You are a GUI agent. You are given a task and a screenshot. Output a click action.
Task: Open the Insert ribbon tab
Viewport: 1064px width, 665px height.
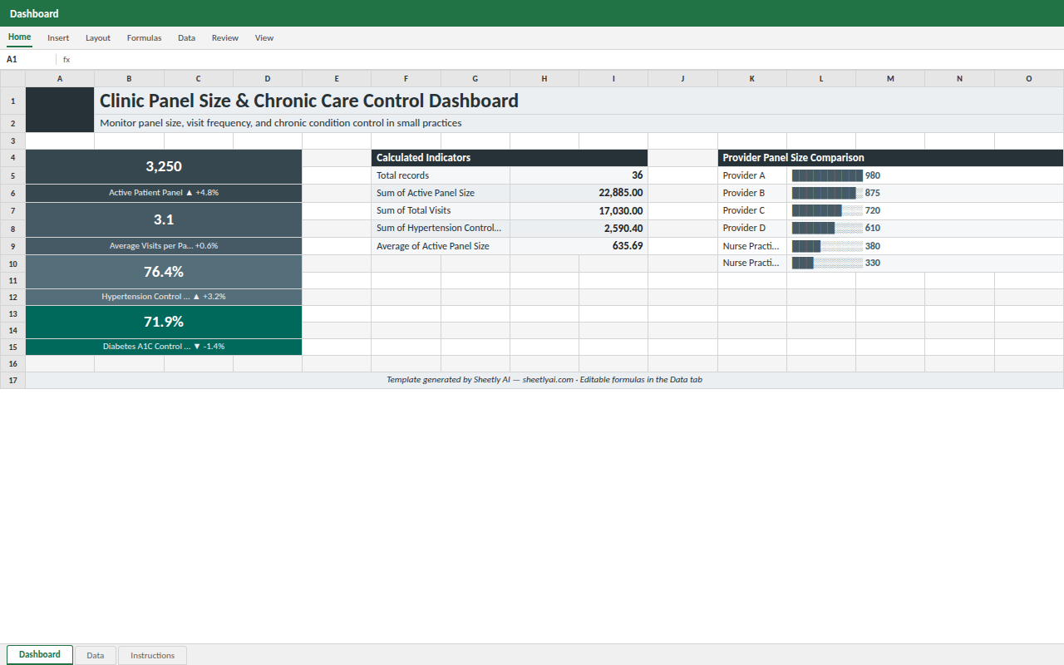click(x=58, y=38)
